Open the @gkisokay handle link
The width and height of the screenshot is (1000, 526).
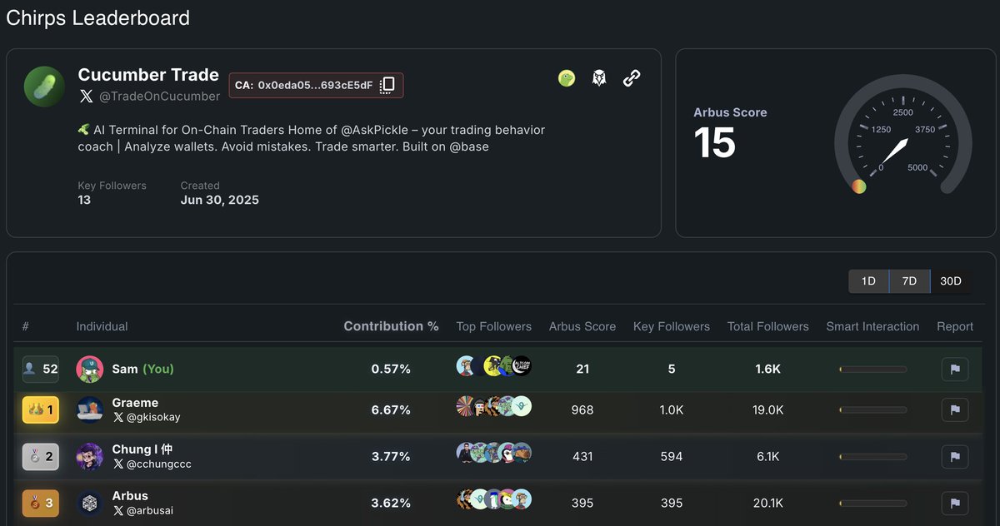pyautogui.click(x=153, y=417)
